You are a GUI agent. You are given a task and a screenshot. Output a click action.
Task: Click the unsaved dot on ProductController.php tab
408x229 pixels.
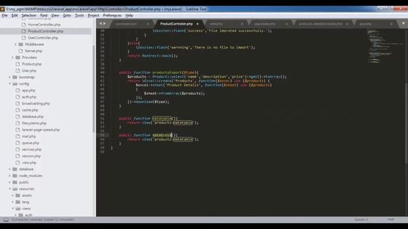198,24
